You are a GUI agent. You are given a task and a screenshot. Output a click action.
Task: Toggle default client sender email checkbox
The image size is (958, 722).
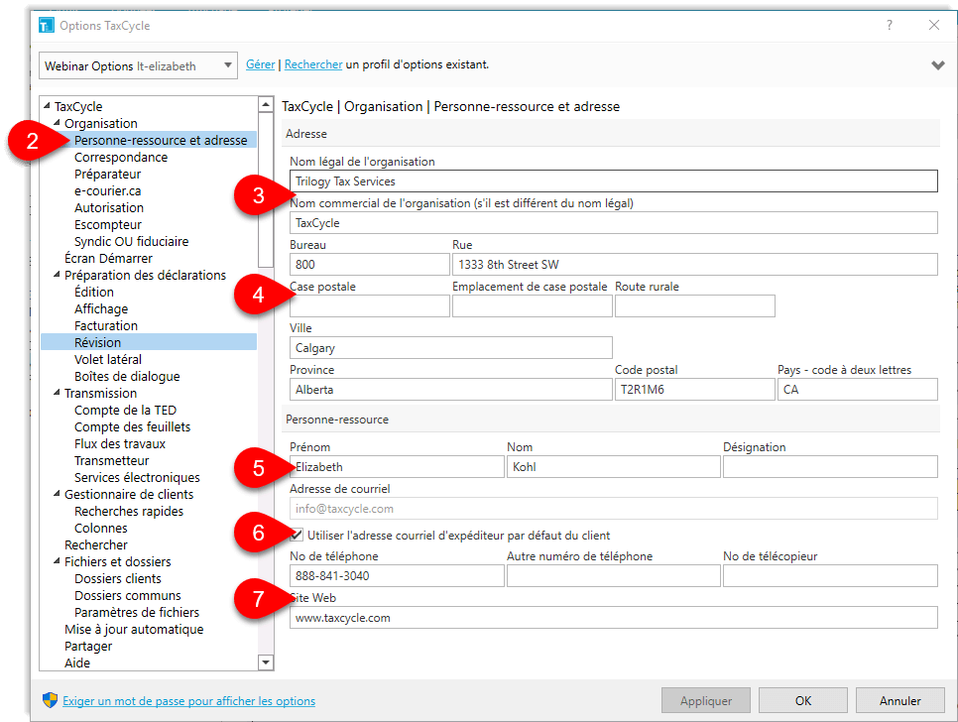tap(297, 536)
